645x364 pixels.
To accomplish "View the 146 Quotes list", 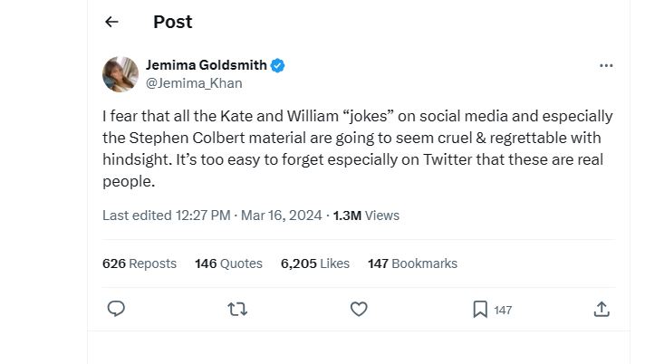I will (228, 263).
